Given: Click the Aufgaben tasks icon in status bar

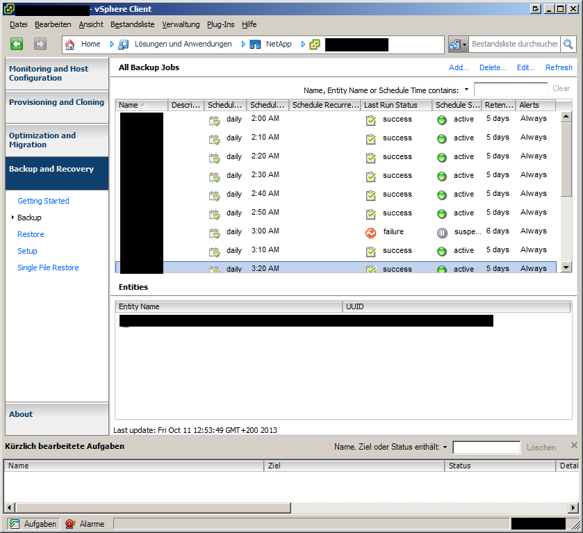Looking at the screenshot, I should point(15,524).
